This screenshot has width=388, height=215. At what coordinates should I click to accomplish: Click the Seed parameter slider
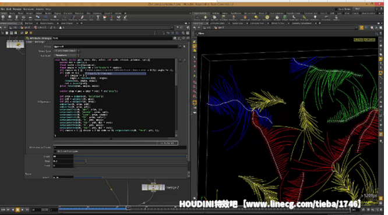[x=130, y=166]
